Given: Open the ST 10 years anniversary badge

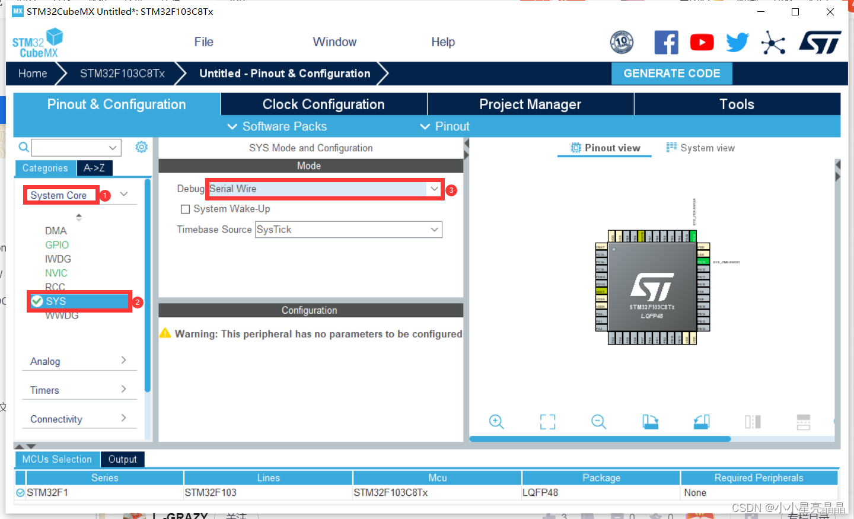Looking at the screenshot, I should [622, 42].
